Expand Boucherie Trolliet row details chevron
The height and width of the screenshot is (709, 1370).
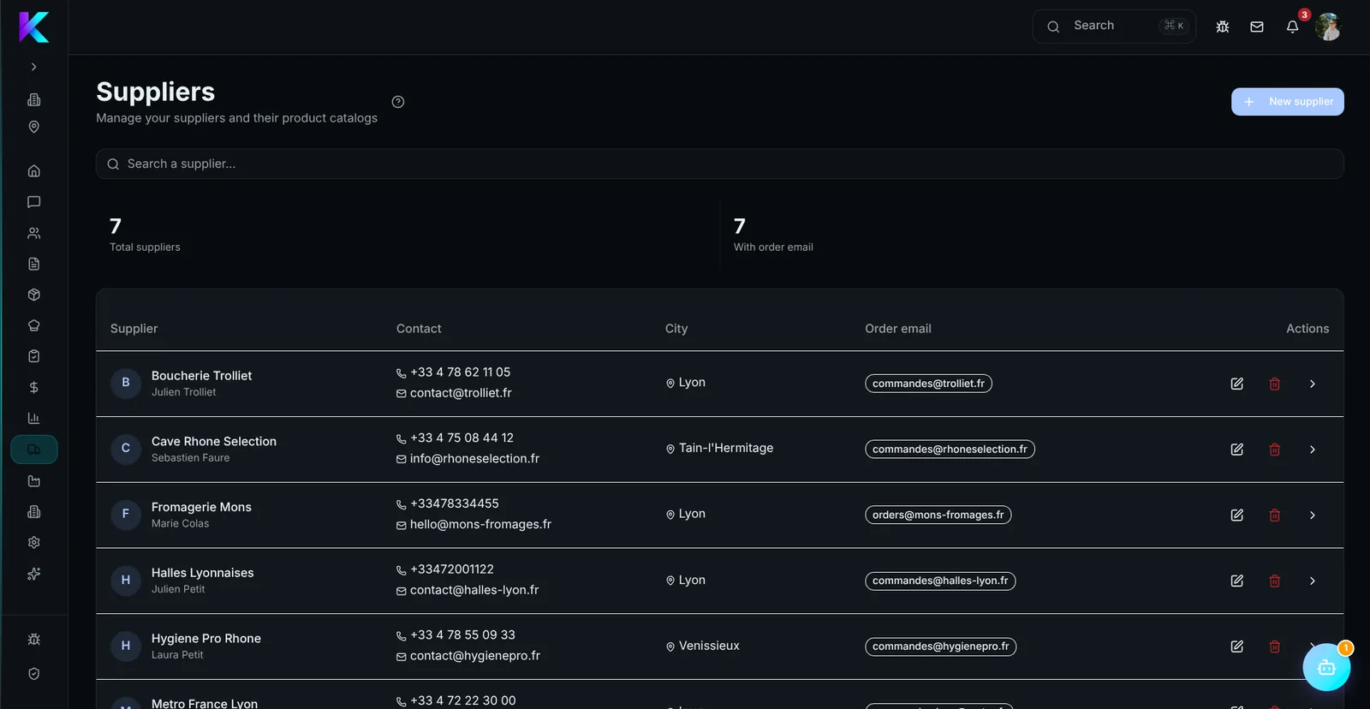click(1313, 384)
